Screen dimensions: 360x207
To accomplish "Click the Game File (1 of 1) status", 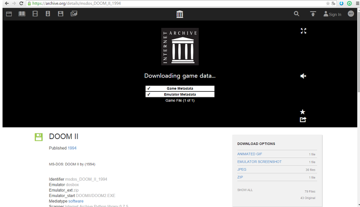I will (x=180, y=100).
